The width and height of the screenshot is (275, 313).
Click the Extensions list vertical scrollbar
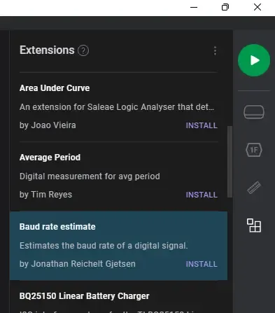click(230, 162)
